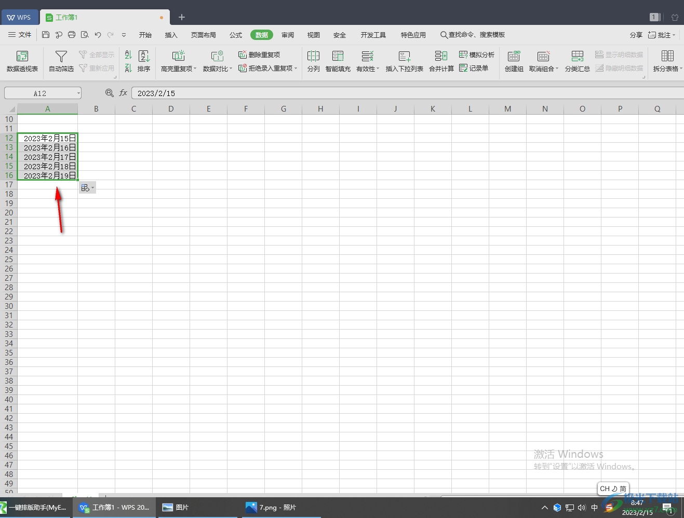The height and width of the screenshot is (518, 684).
Task: Select the cell 2023年2月19日
Action: click(x=48, y=175)
